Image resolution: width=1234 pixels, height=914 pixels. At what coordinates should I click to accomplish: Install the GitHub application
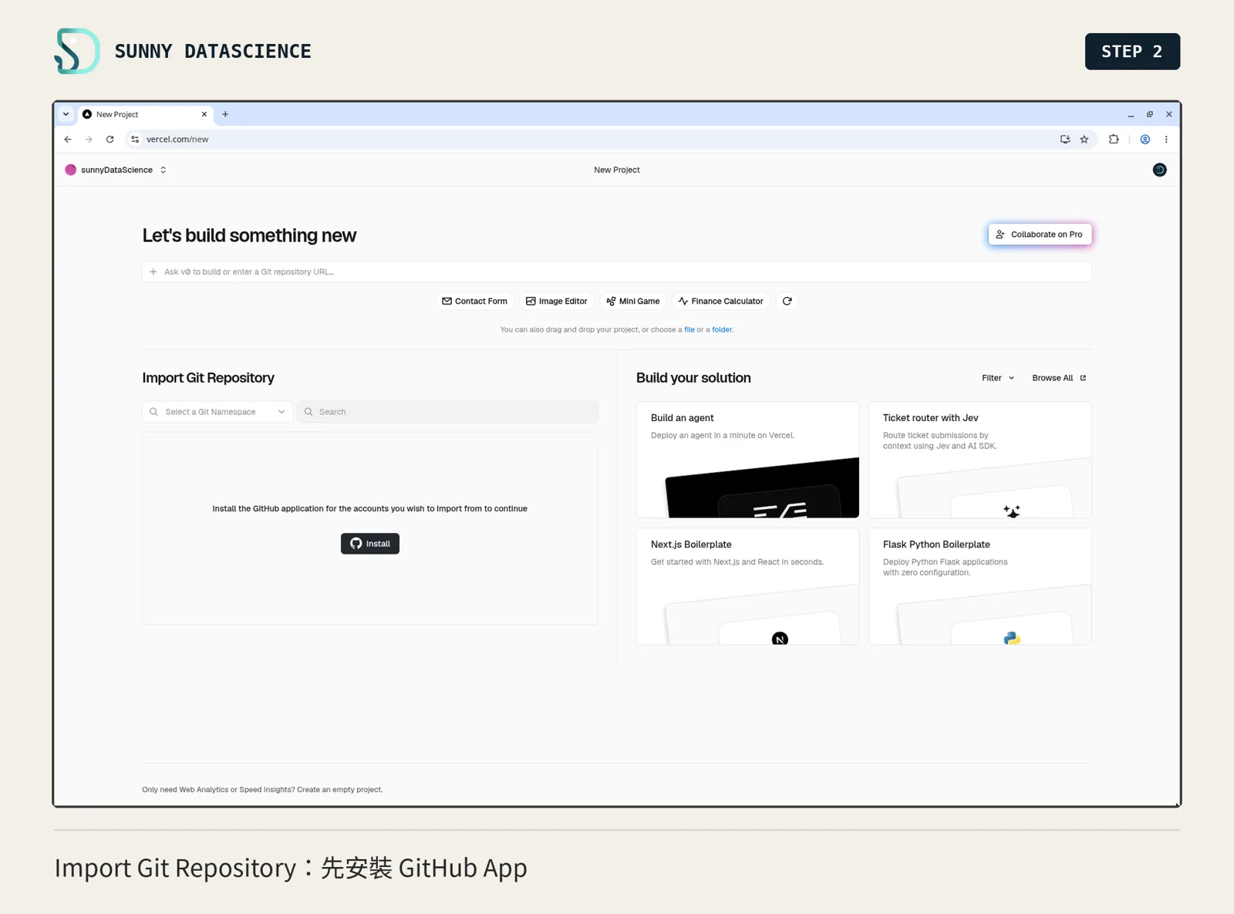(x=370, y=544)
